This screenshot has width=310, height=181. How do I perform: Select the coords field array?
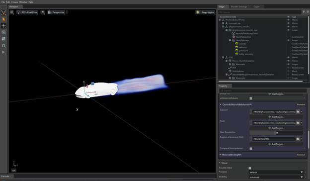242,44
